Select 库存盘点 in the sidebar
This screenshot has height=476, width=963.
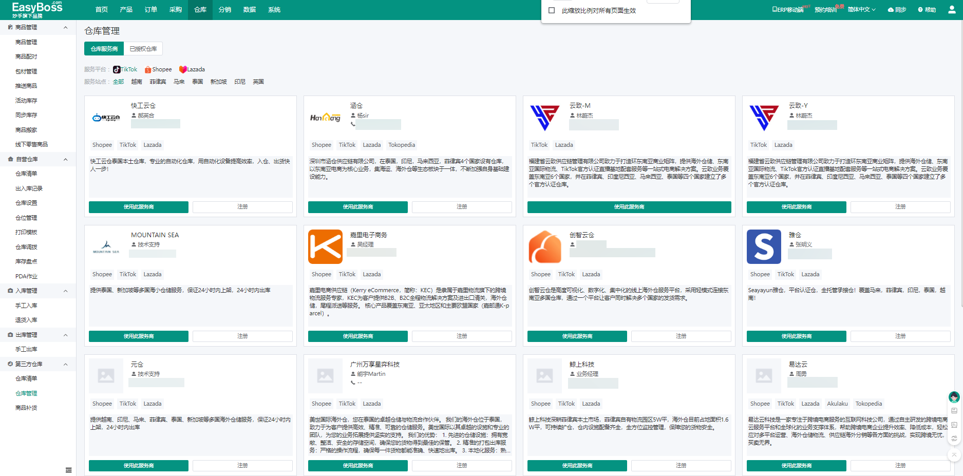26,261
